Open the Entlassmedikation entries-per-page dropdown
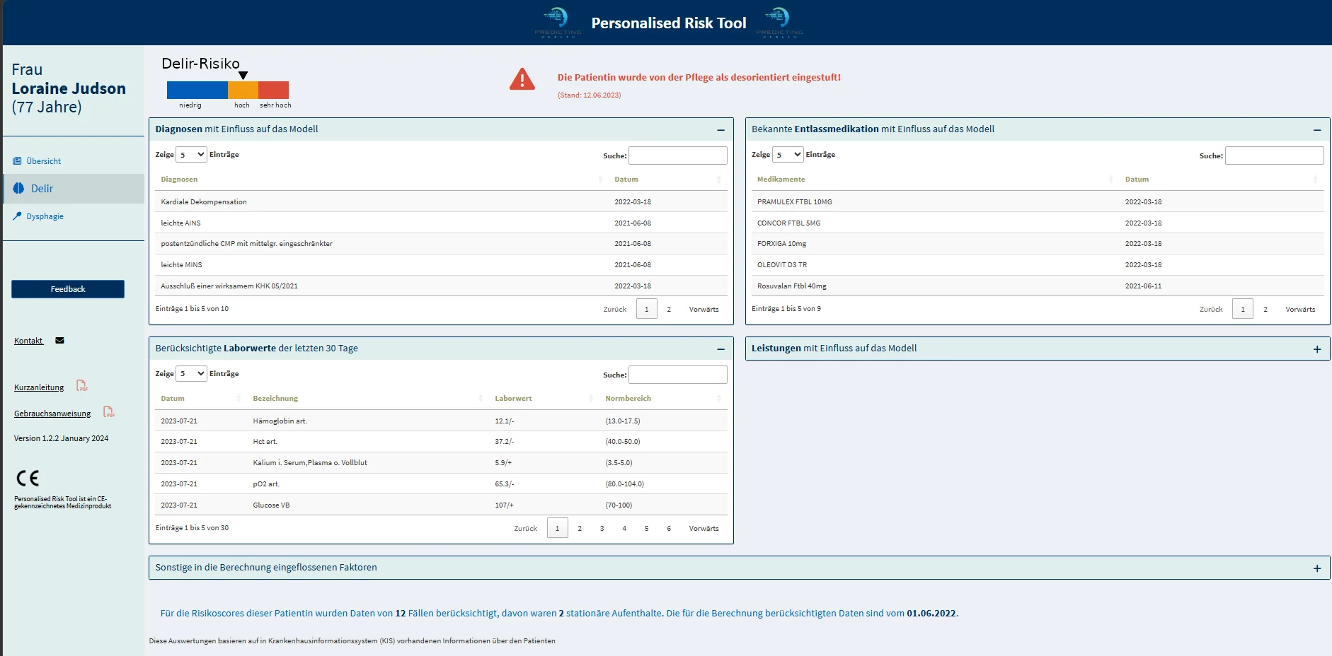 click(788, 155)
